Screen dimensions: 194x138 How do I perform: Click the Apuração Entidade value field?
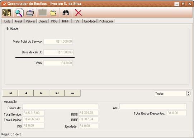tap(88, 126)
